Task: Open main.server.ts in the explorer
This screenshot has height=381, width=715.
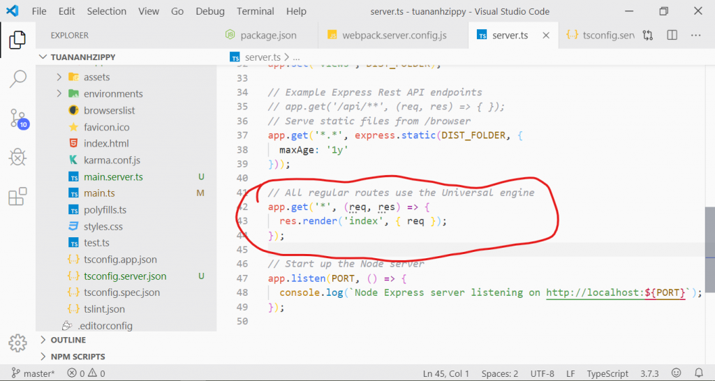Action: click(x=113, y=177)
